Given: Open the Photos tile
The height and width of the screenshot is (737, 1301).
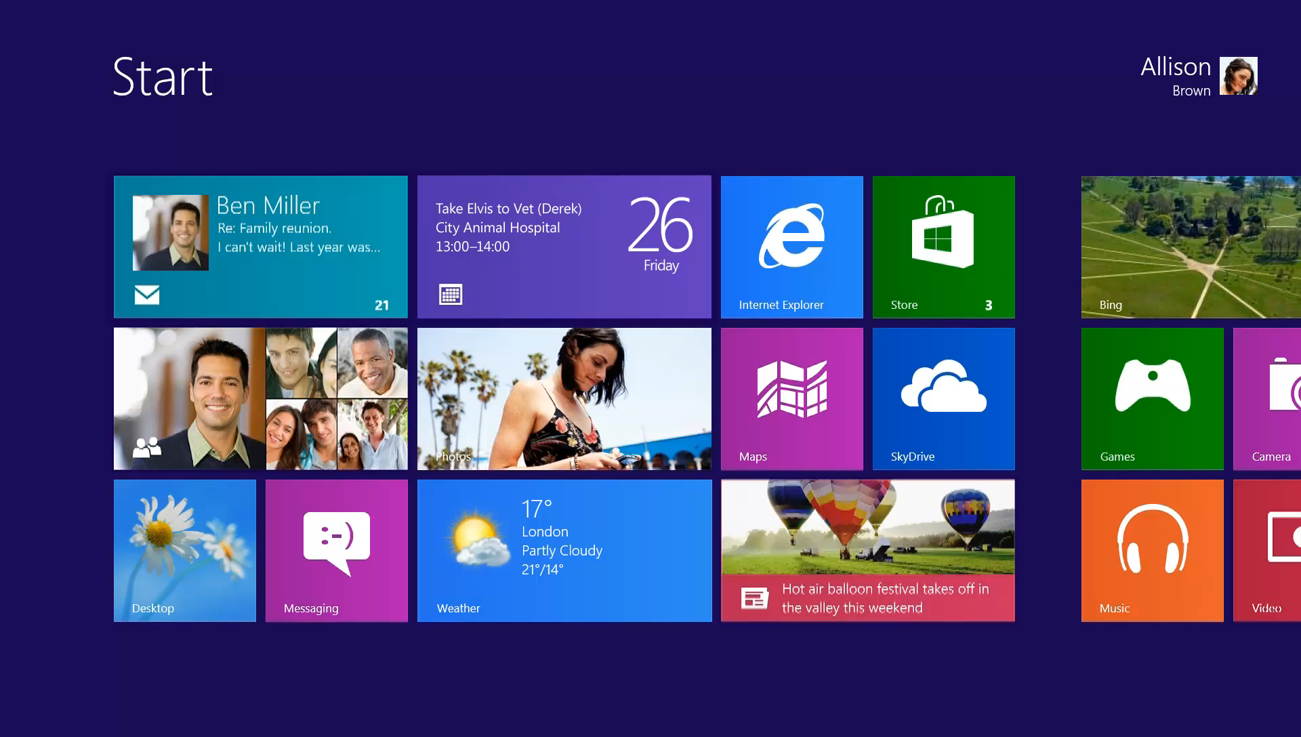Looking at the screenshot, I should 564,398.
